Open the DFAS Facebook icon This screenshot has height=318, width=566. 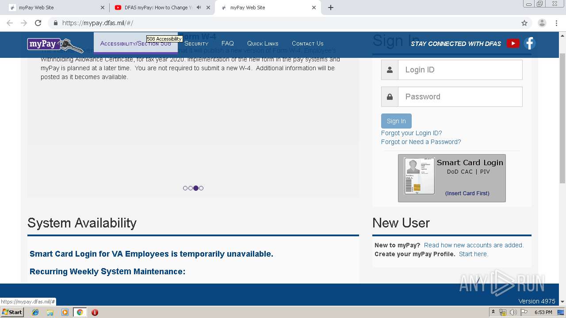point(530,43)
